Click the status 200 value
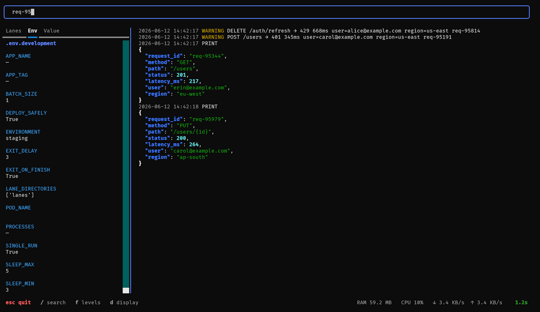The width and height of the screenshot is (540, 312). (181, 138)
